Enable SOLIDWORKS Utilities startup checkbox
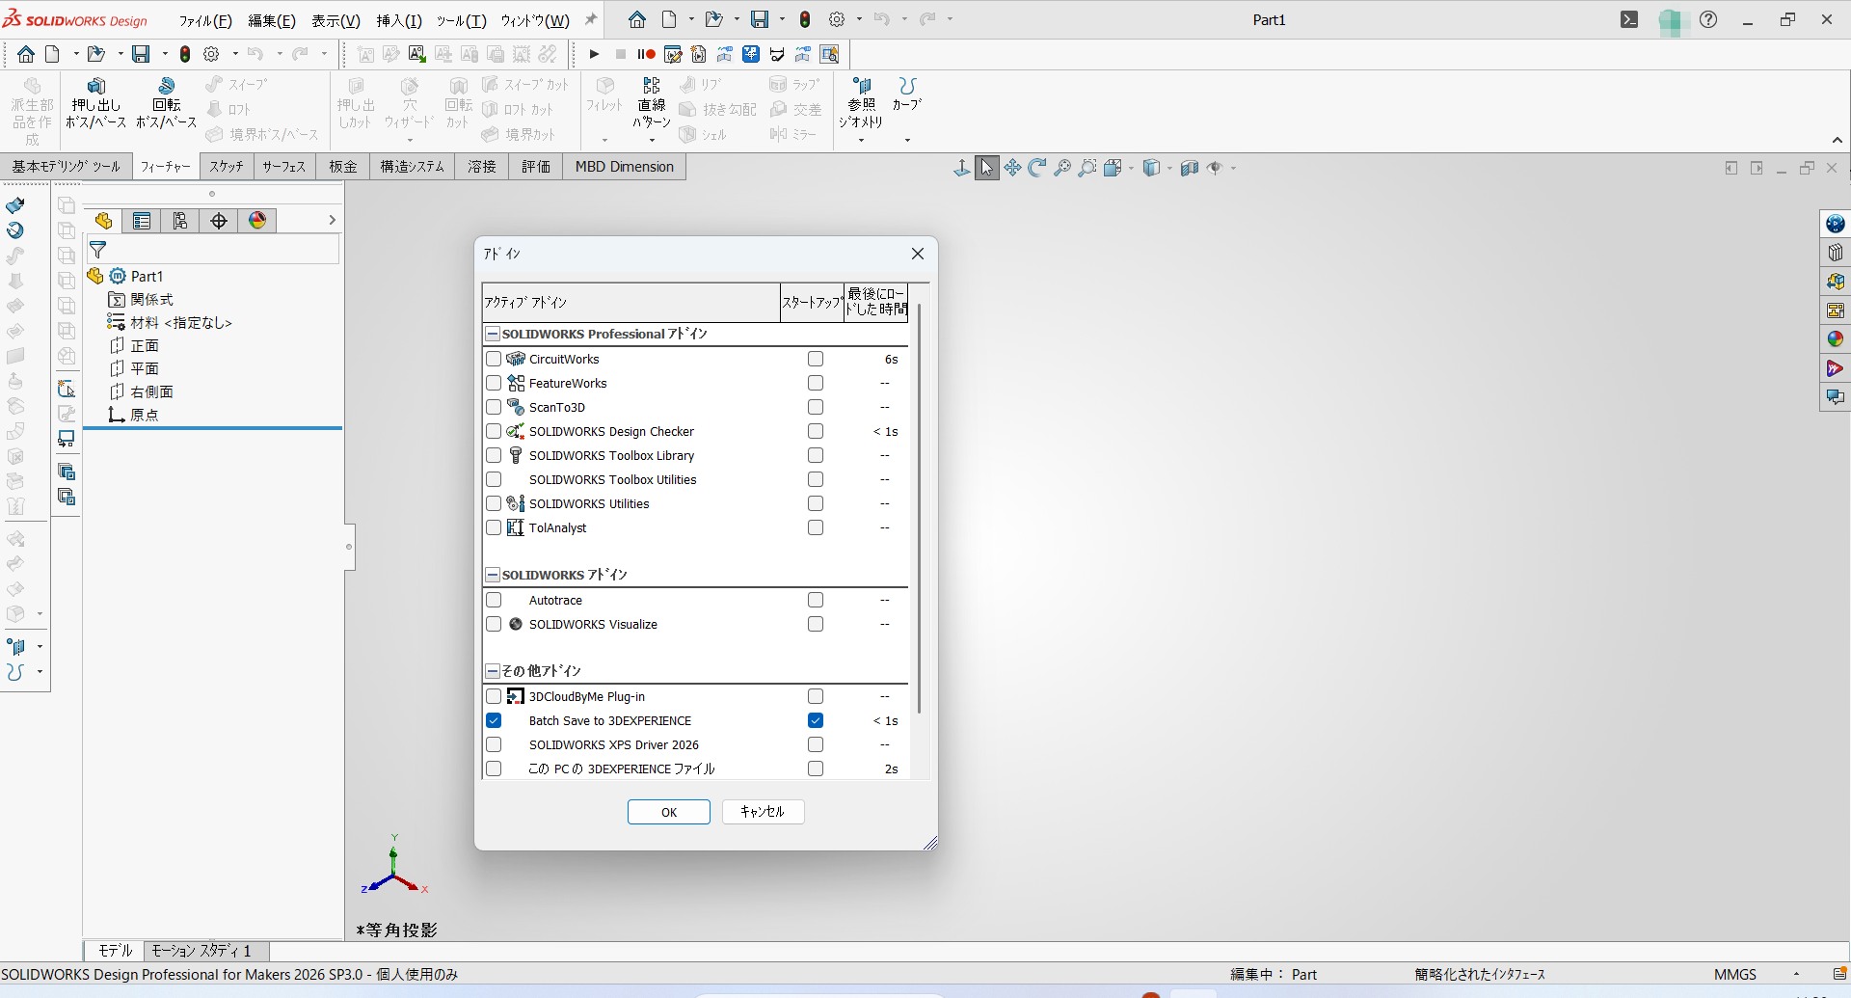This screenshot has height=998, width=1851. [816, 503]
